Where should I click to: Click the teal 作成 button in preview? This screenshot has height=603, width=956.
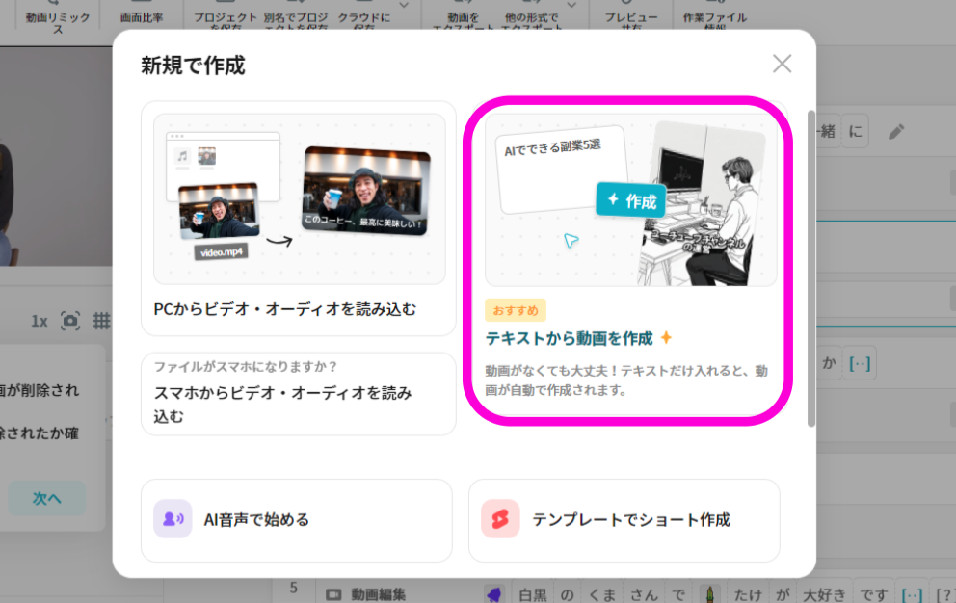(630, 200)
